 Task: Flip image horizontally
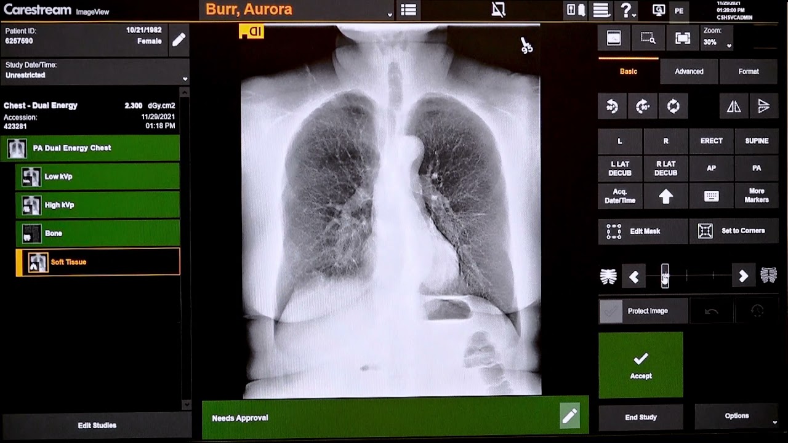click(x=734, y=106)
